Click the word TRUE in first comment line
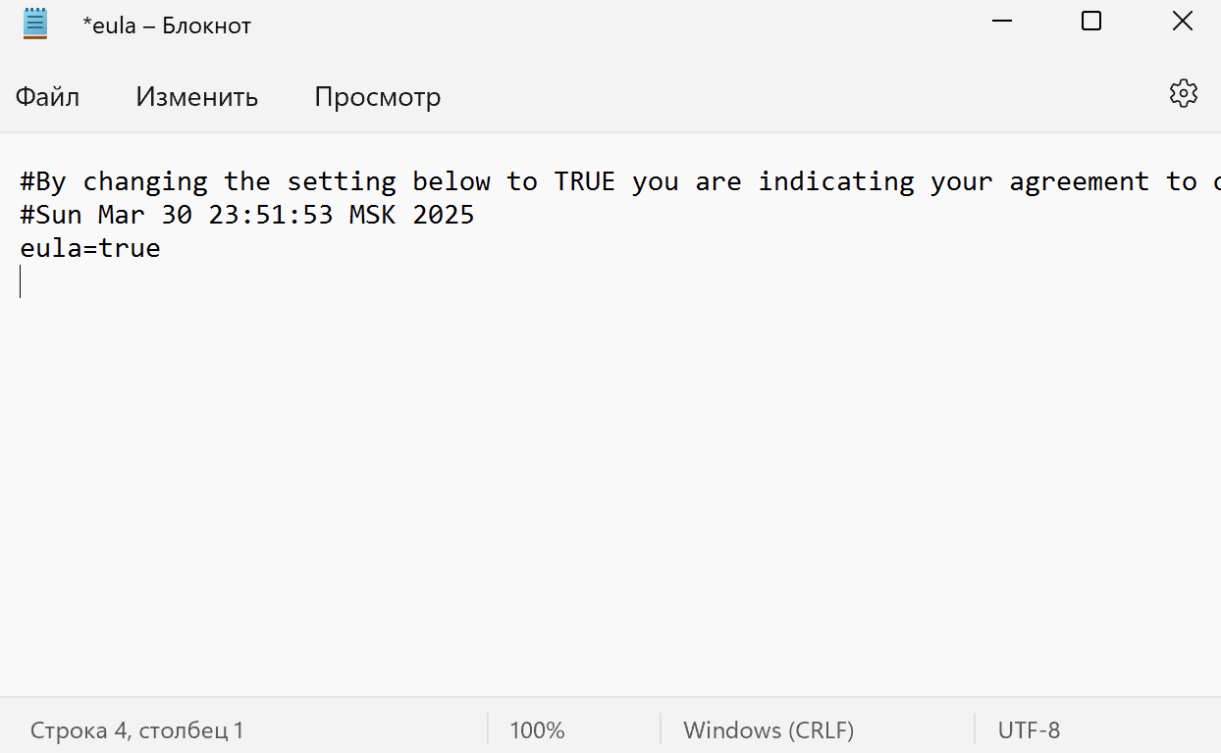Image resolution: width=1221 pixels, height=753 pixels. [585, 181]
